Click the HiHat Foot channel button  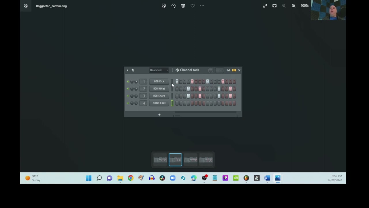159,103
